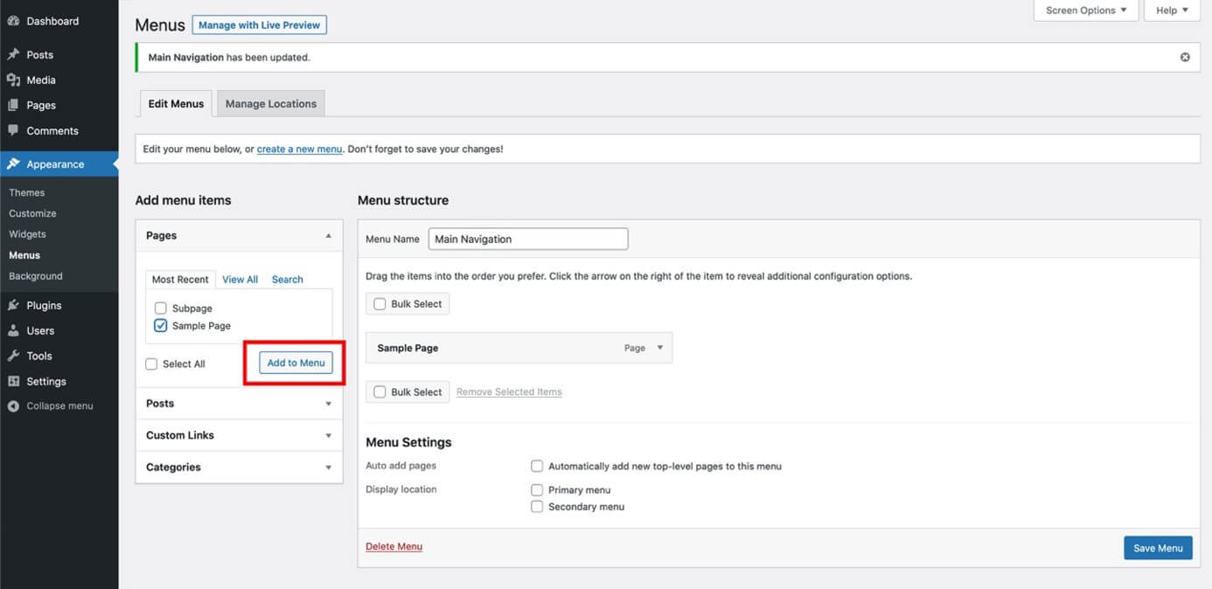The height and width of the screenshot is (589, 1212).
Task: Toggle the upper Bulk Select checkbox
Action: [x=380, y=304]
